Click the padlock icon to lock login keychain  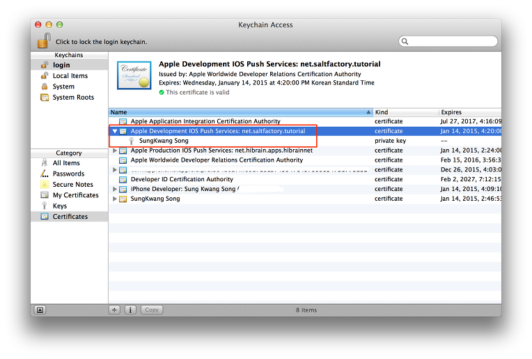click(x=44, y=40)
